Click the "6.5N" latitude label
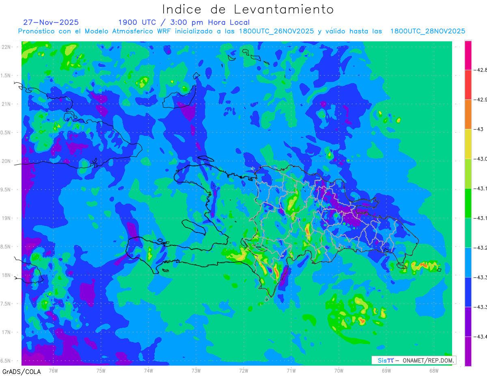The image size is (487, 376). tap(6, 361)
